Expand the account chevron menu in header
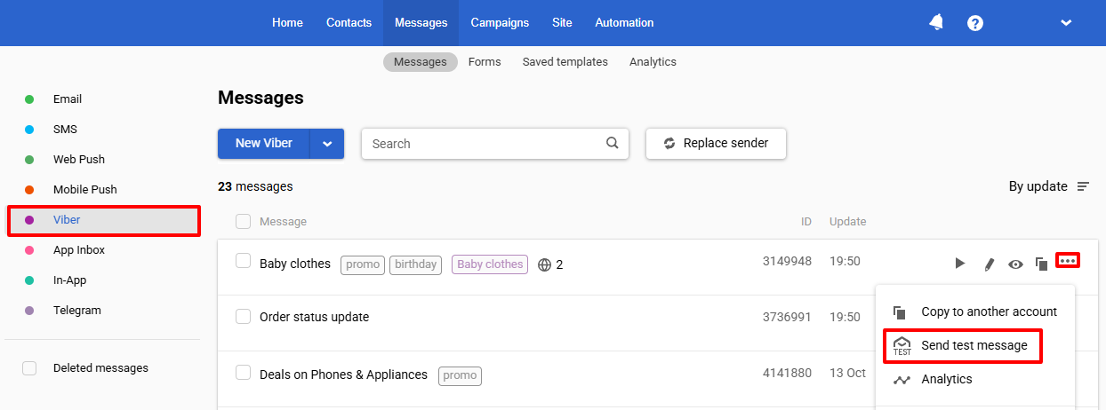Image resolution: width=1106 pixels, height=410 pixels. (1066, 23)
